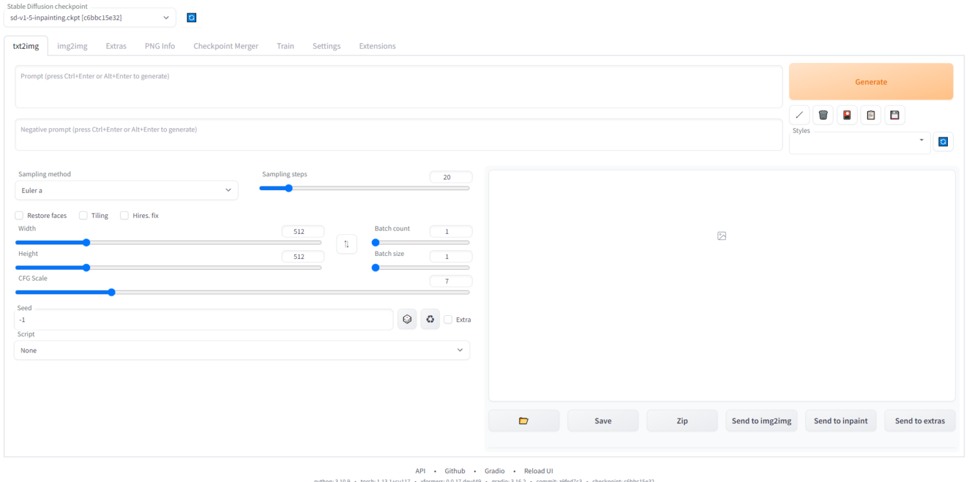This screenshot has height=482, width=972.
Task: Open the Sampling method dropdown
Action: point(127,190)
